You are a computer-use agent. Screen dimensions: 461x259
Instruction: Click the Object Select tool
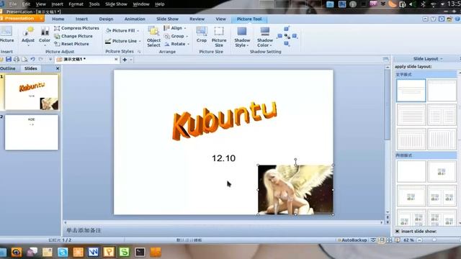pyautogui.click(x=153, y=37)
